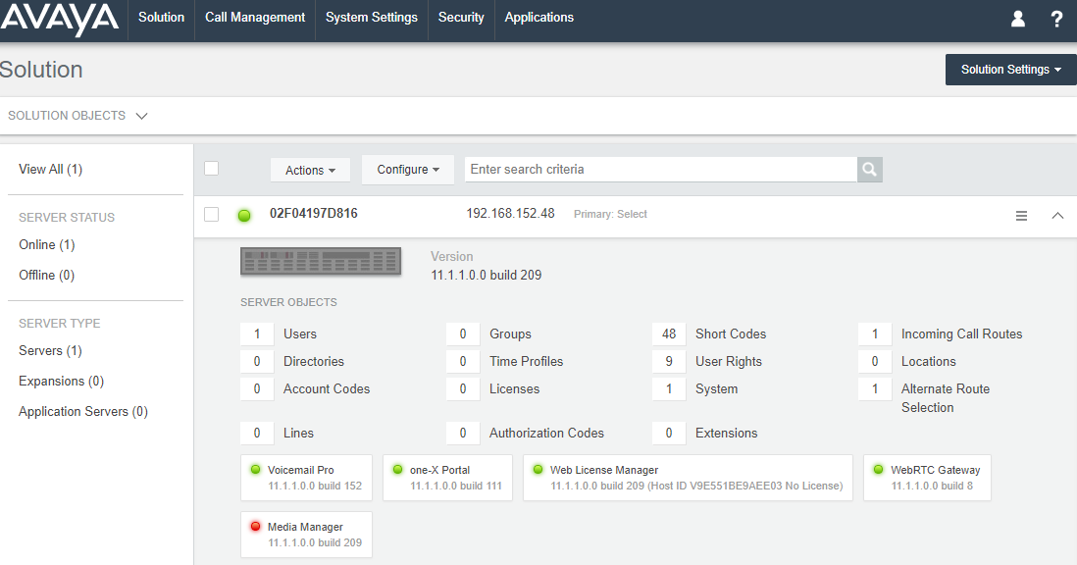1077x565 pixels.
Task: Click the IP address 192.168.152.48
Action: pyautogui.click(x=510, y=214)
